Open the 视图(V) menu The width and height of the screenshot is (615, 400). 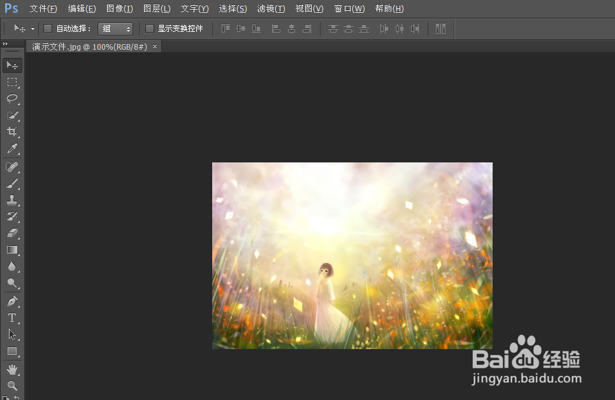310,8
